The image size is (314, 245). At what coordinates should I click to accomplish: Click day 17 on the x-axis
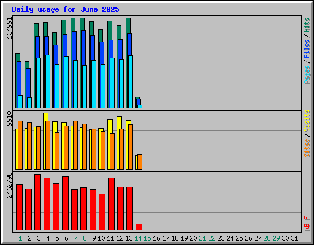click(166, 238)
